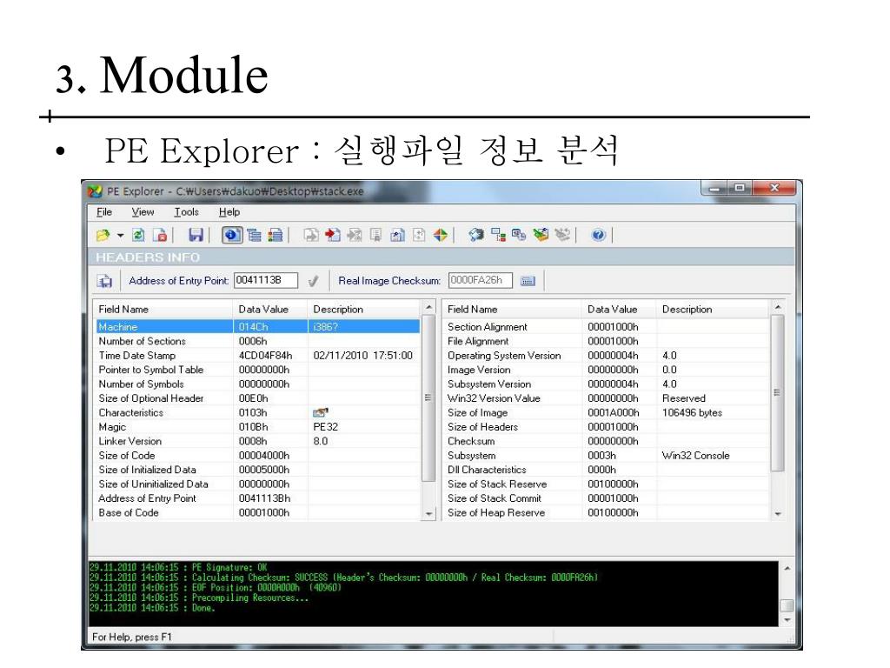The image size is (890, 668).
Task: Select the Magic row
Action: coord(258,426)
